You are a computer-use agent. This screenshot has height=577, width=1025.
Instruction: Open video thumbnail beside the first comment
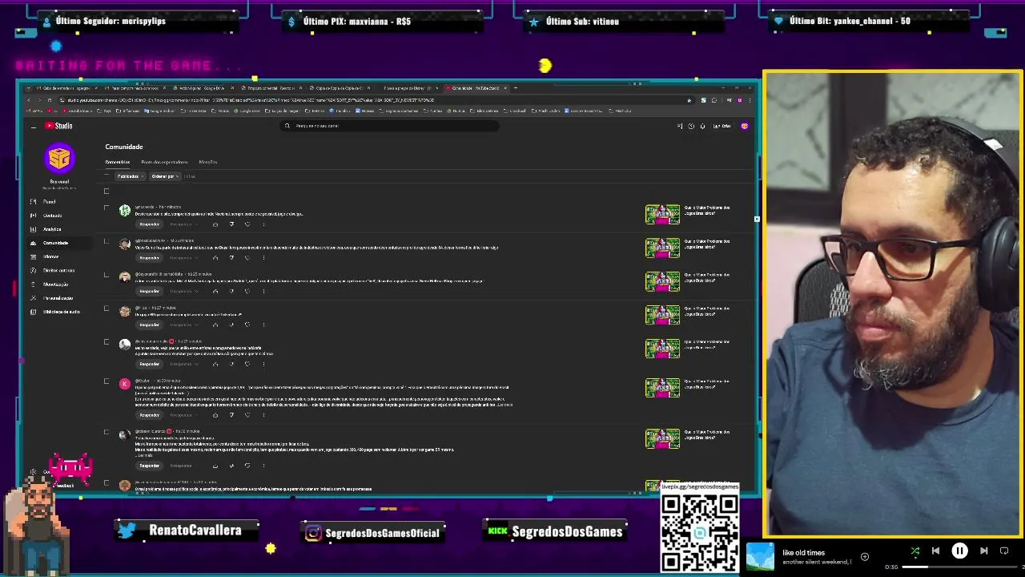[x=662, y=214]
